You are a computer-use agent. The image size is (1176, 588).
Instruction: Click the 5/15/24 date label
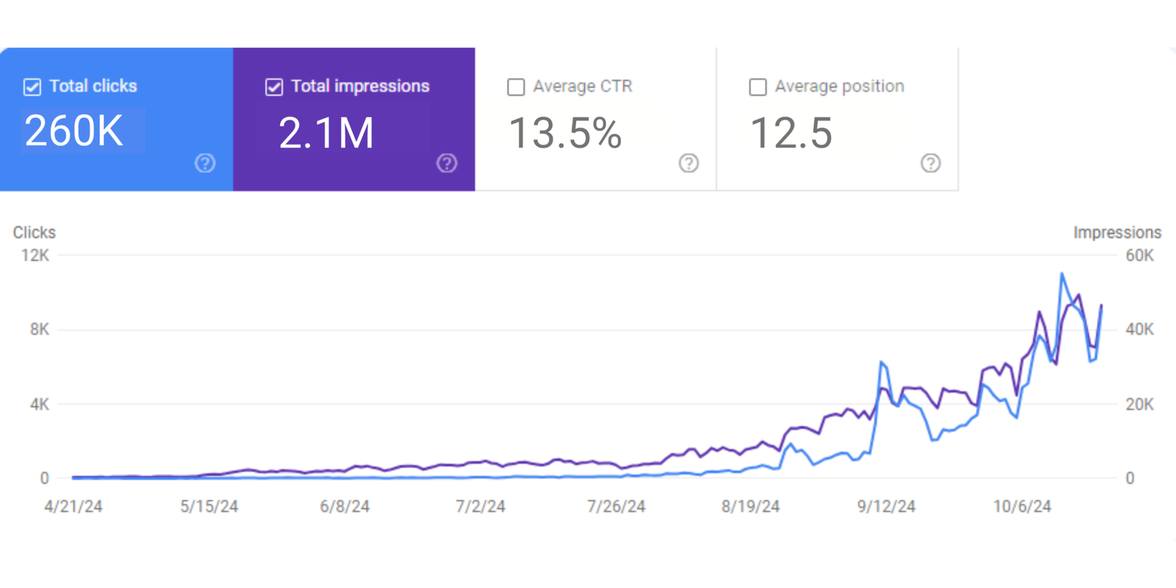pyautogui.click(x=209, y=506)
